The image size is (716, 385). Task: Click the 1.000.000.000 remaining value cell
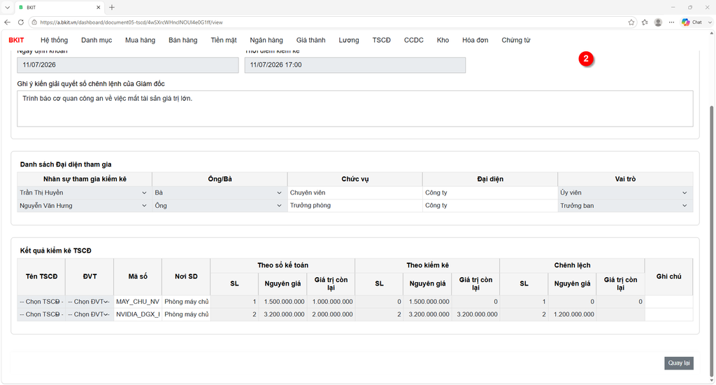tap(331, 301)
